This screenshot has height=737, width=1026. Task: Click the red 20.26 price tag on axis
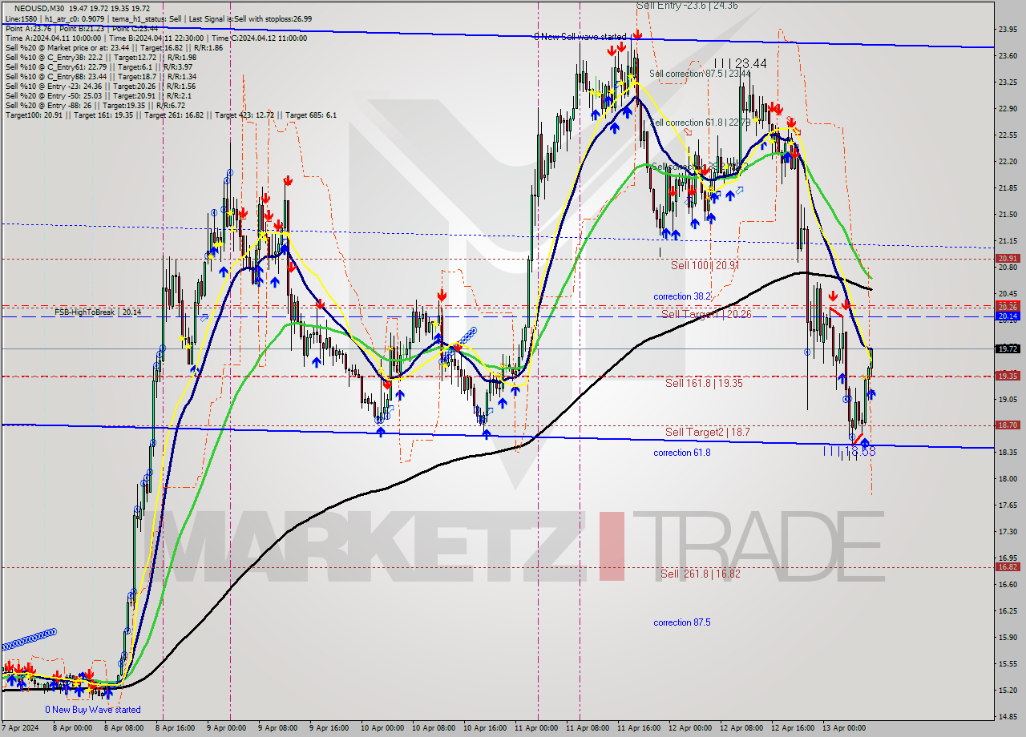click(x=1008, y=307)
